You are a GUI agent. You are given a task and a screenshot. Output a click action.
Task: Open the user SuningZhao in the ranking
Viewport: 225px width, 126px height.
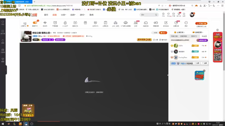click(x=183, y=57)
